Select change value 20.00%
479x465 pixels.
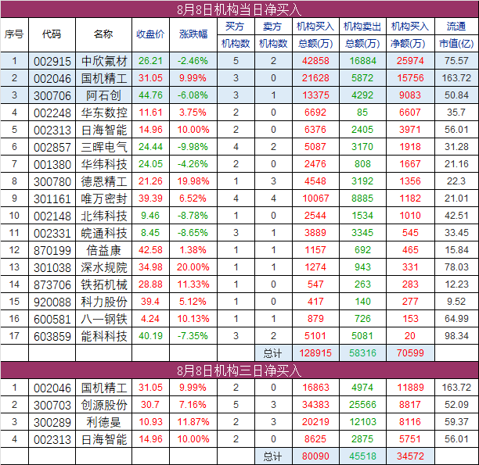click(193, 267)
